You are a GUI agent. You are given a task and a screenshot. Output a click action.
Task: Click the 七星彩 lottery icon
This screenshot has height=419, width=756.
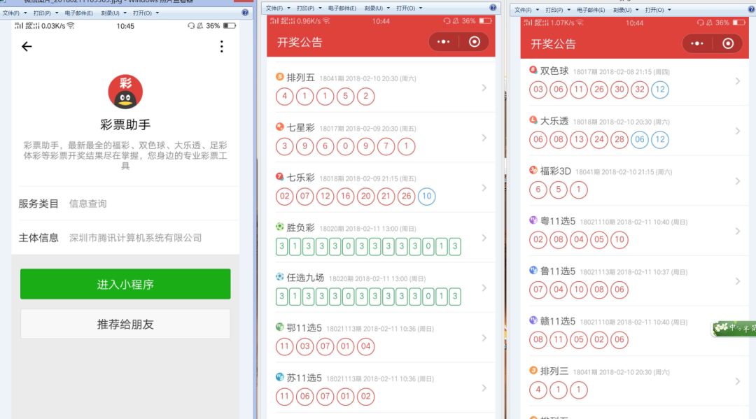[x=279, y=127]
